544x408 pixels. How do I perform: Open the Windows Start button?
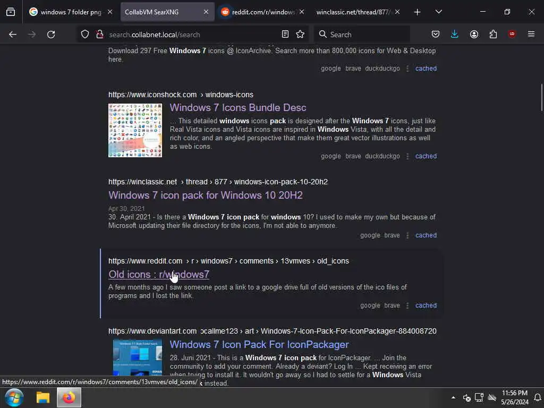tap(14, 397)
